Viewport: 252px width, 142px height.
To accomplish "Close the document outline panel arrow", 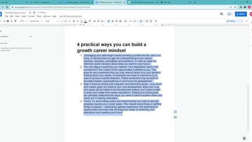I will [x=1, y=31].
